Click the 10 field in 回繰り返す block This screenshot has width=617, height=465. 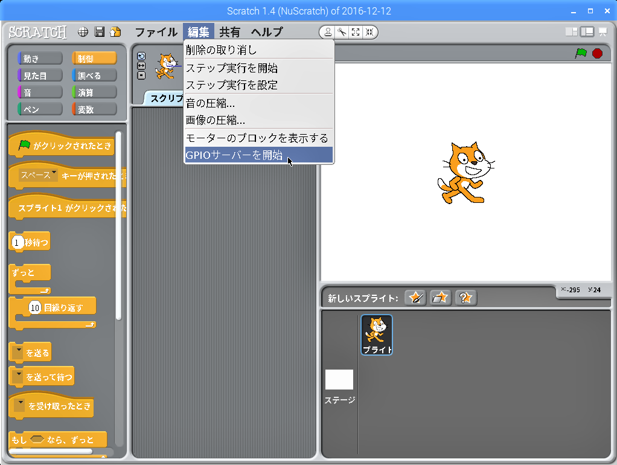pyautogui.click(x=35, y=307)
